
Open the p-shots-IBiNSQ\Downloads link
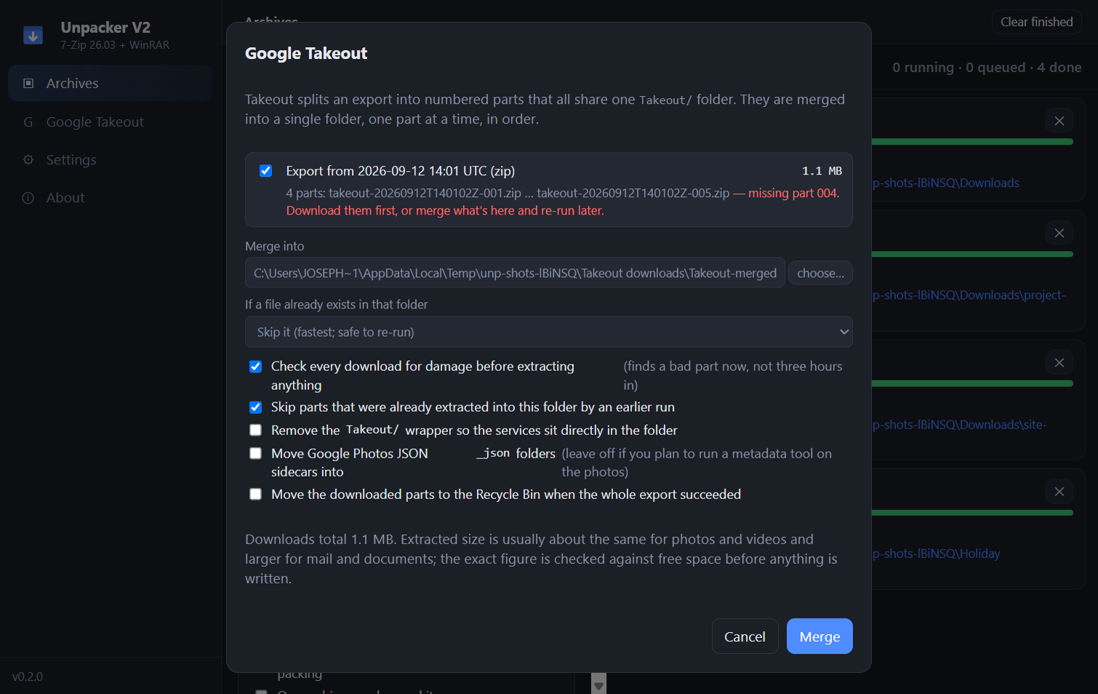tap(945, 183)
